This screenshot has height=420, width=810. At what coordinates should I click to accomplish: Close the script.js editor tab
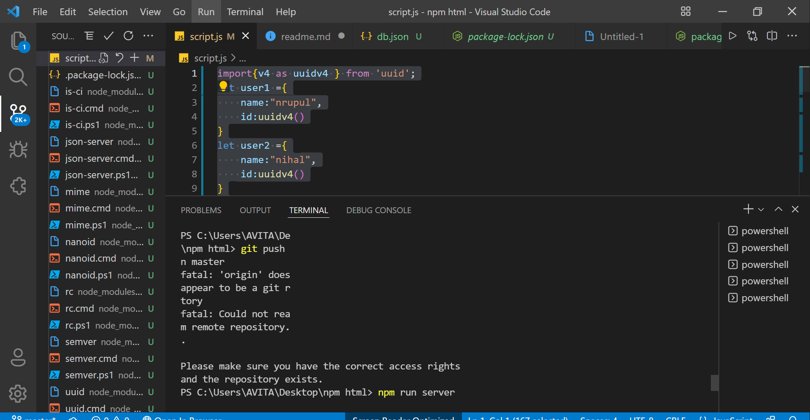pos(246,36)
